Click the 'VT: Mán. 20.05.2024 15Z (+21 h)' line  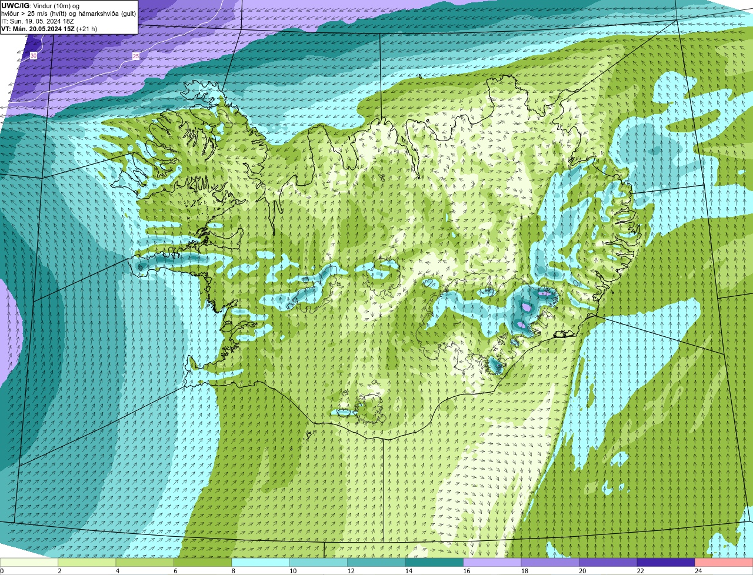point(49,29)
